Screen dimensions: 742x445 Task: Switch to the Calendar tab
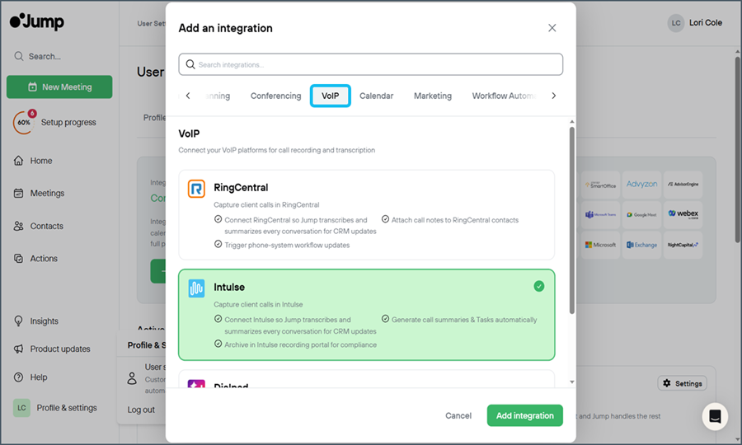point(376,96)
